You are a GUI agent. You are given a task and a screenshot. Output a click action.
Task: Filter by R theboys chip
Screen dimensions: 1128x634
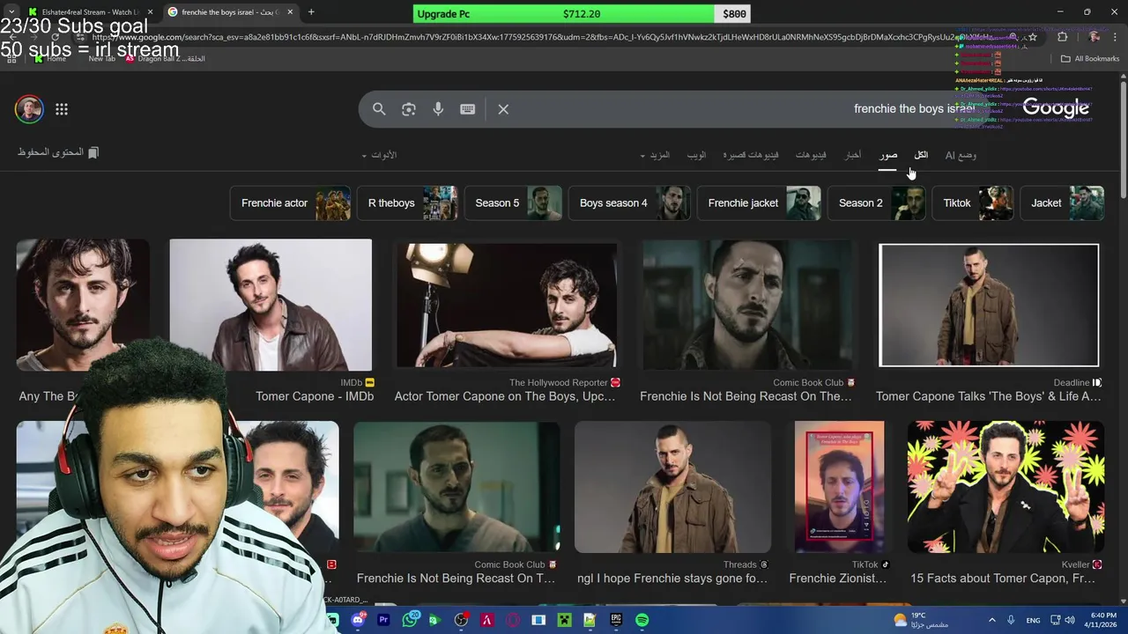click(x=407, y=203)
